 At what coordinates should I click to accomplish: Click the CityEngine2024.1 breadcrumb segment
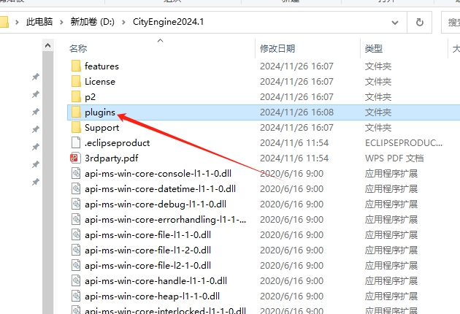click(x=168, y=22)
